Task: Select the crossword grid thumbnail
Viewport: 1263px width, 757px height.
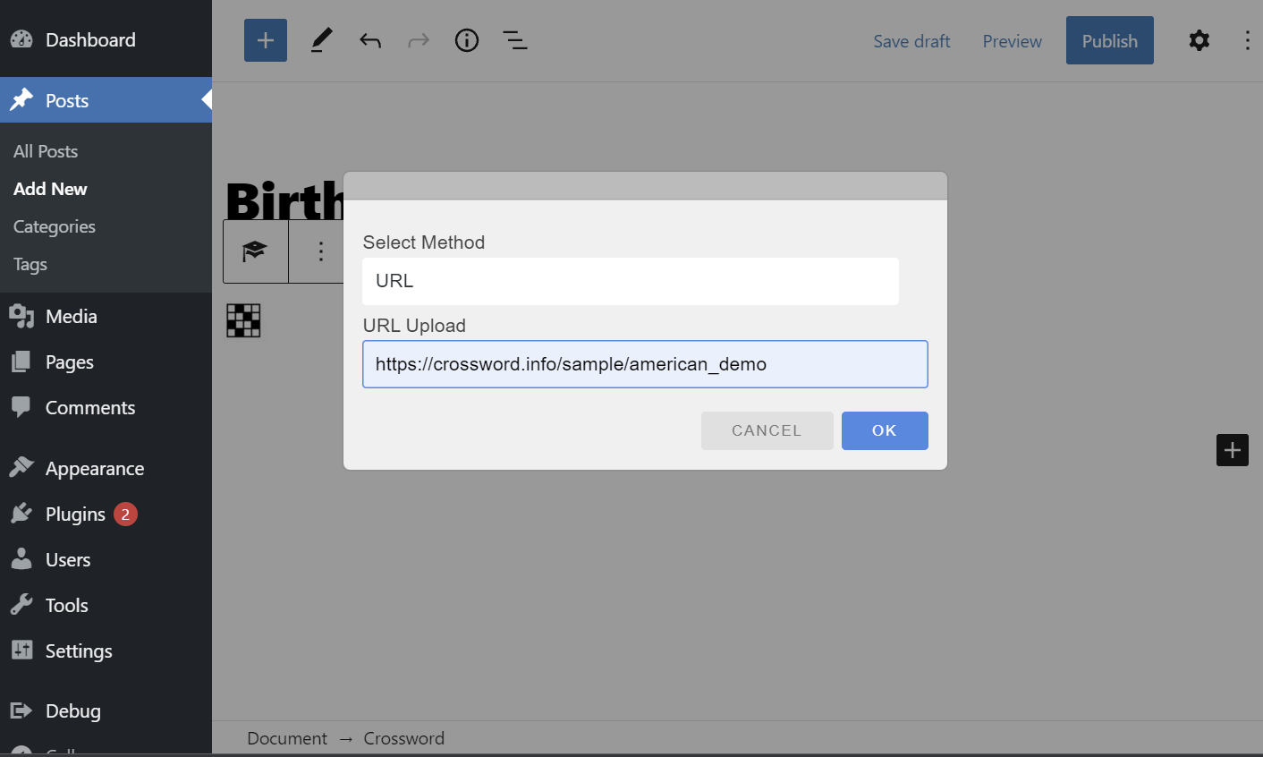Action: [243, 320]
